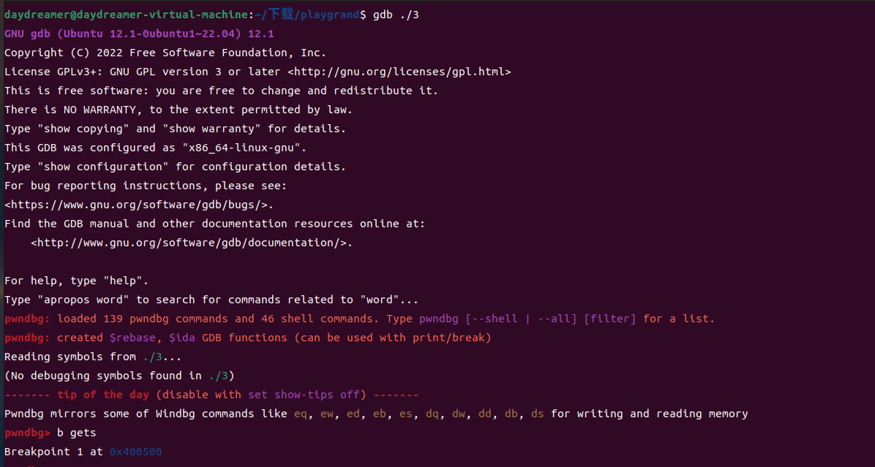Click the 'For bug reporting instructions' line

point(146,186)
